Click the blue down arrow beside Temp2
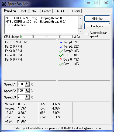The width and height of the screenshot is (114, 132). pos(61,47)
